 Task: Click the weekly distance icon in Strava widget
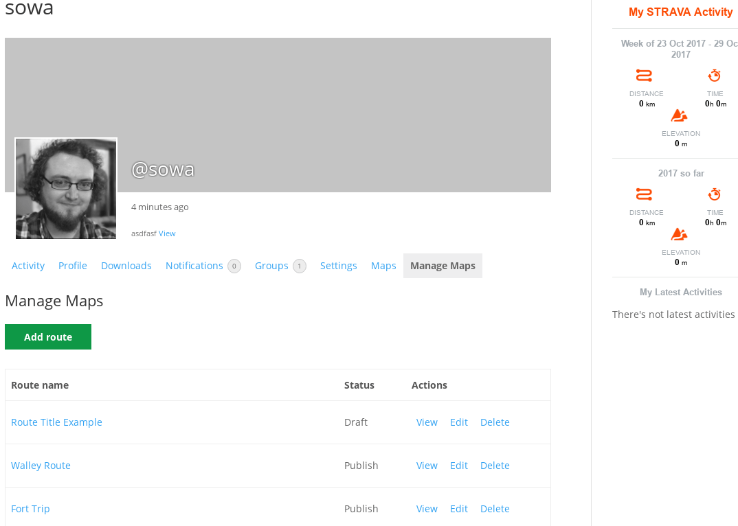(x=644, y=76)
